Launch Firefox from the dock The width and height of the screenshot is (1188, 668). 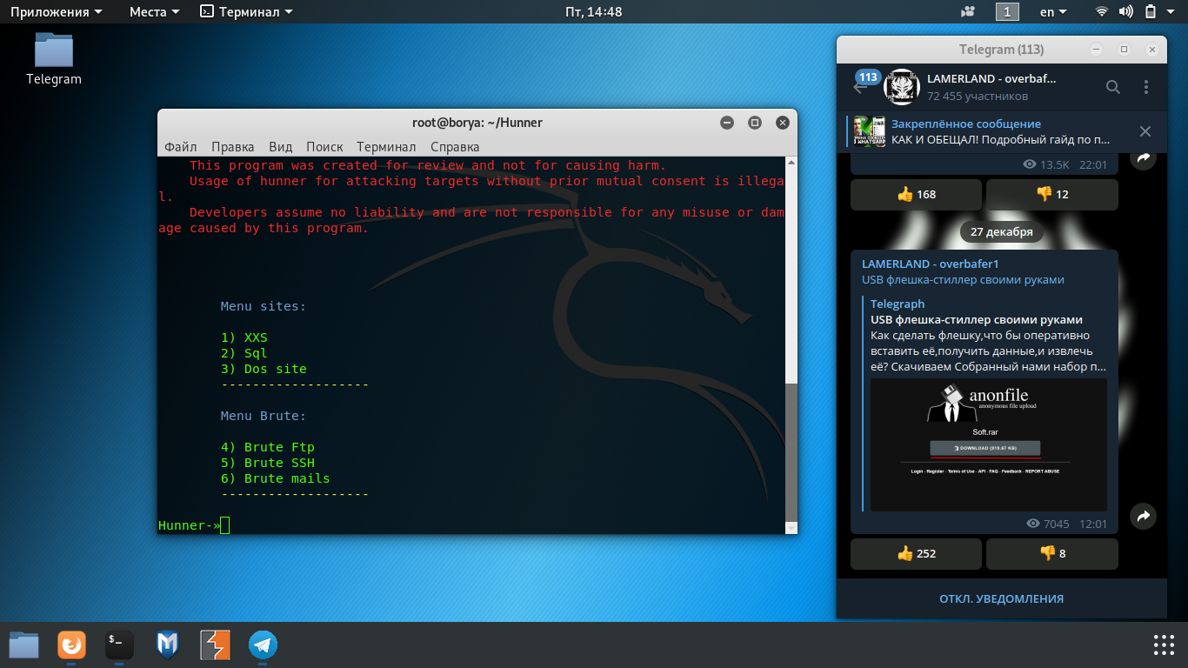pyautogui.click(x=71, y=645)
